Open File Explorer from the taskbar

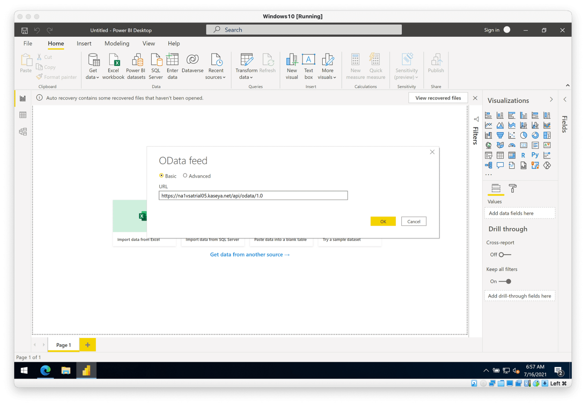point(66,371)
